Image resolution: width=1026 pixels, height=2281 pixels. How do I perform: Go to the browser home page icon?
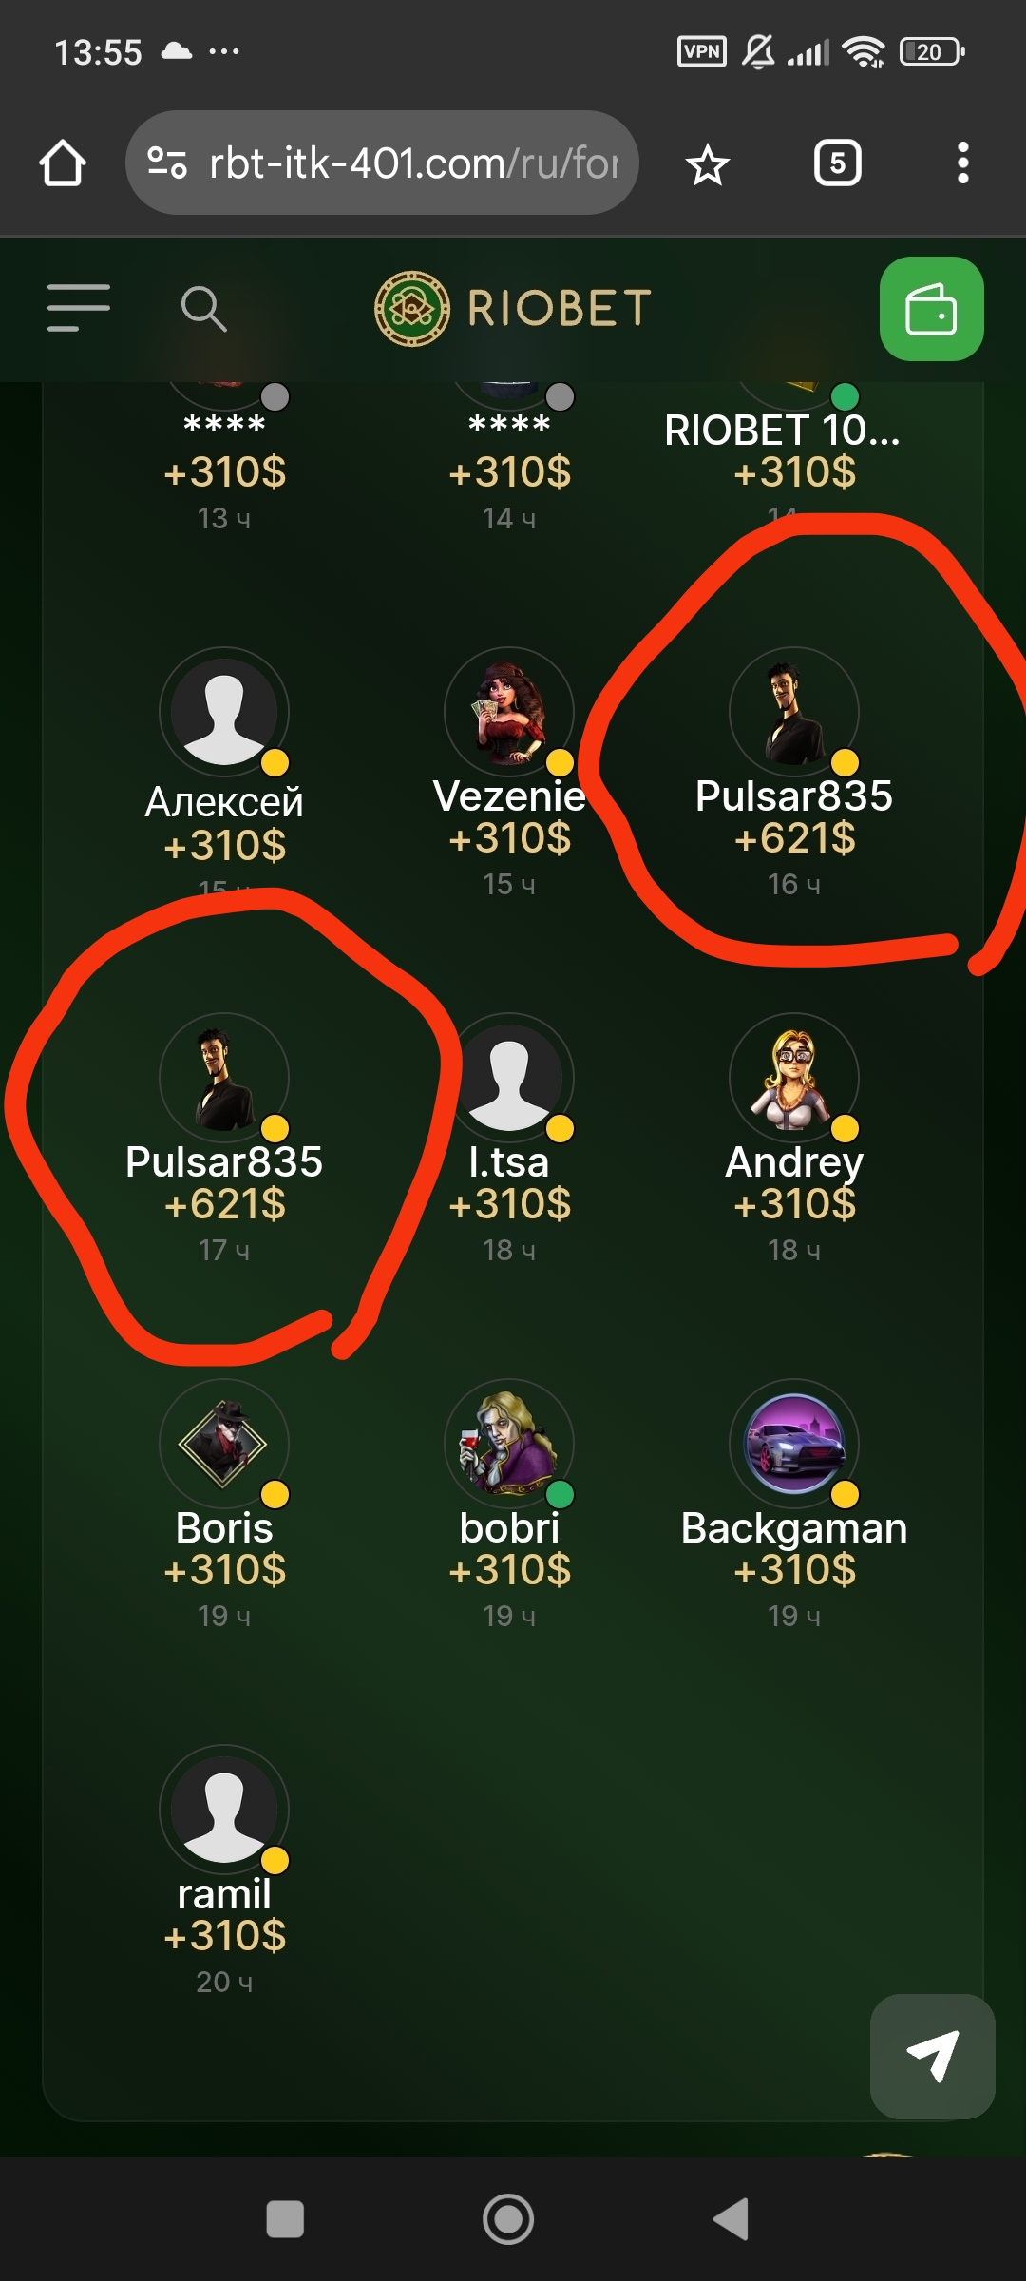click(x=63, y=163)
